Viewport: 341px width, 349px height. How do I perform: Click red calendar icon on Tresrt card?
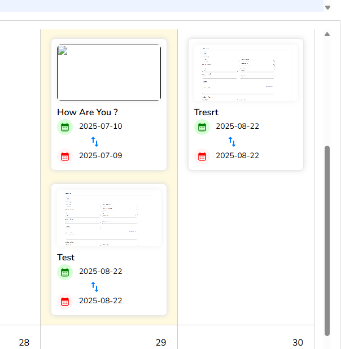[202, 156]
